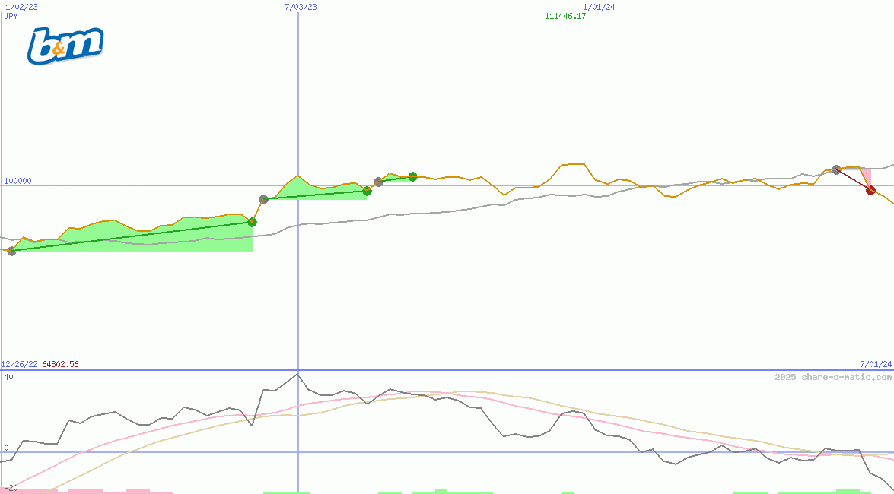The image size is (894, 494).
Task: Click the gray entry marker at chart start
Action: tap(11, 251)
